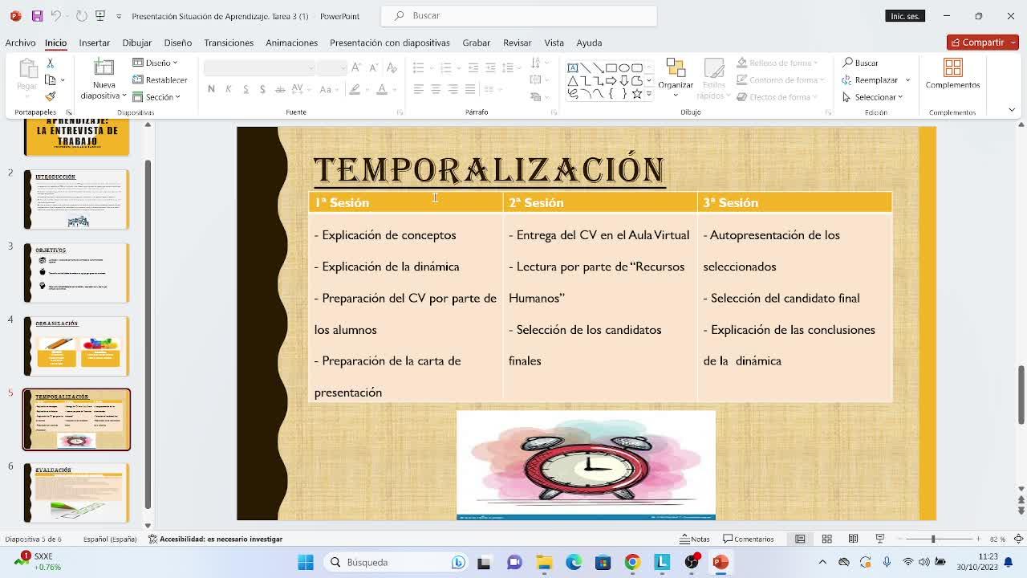Select the triangle shape in gallery

[x=573, y=81]
